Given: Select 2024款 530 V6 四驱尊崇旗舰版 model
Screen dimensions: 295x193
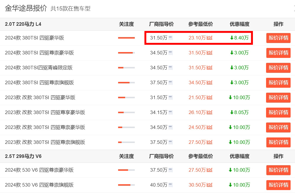Looking at the screenshot, I should [39, 185].
